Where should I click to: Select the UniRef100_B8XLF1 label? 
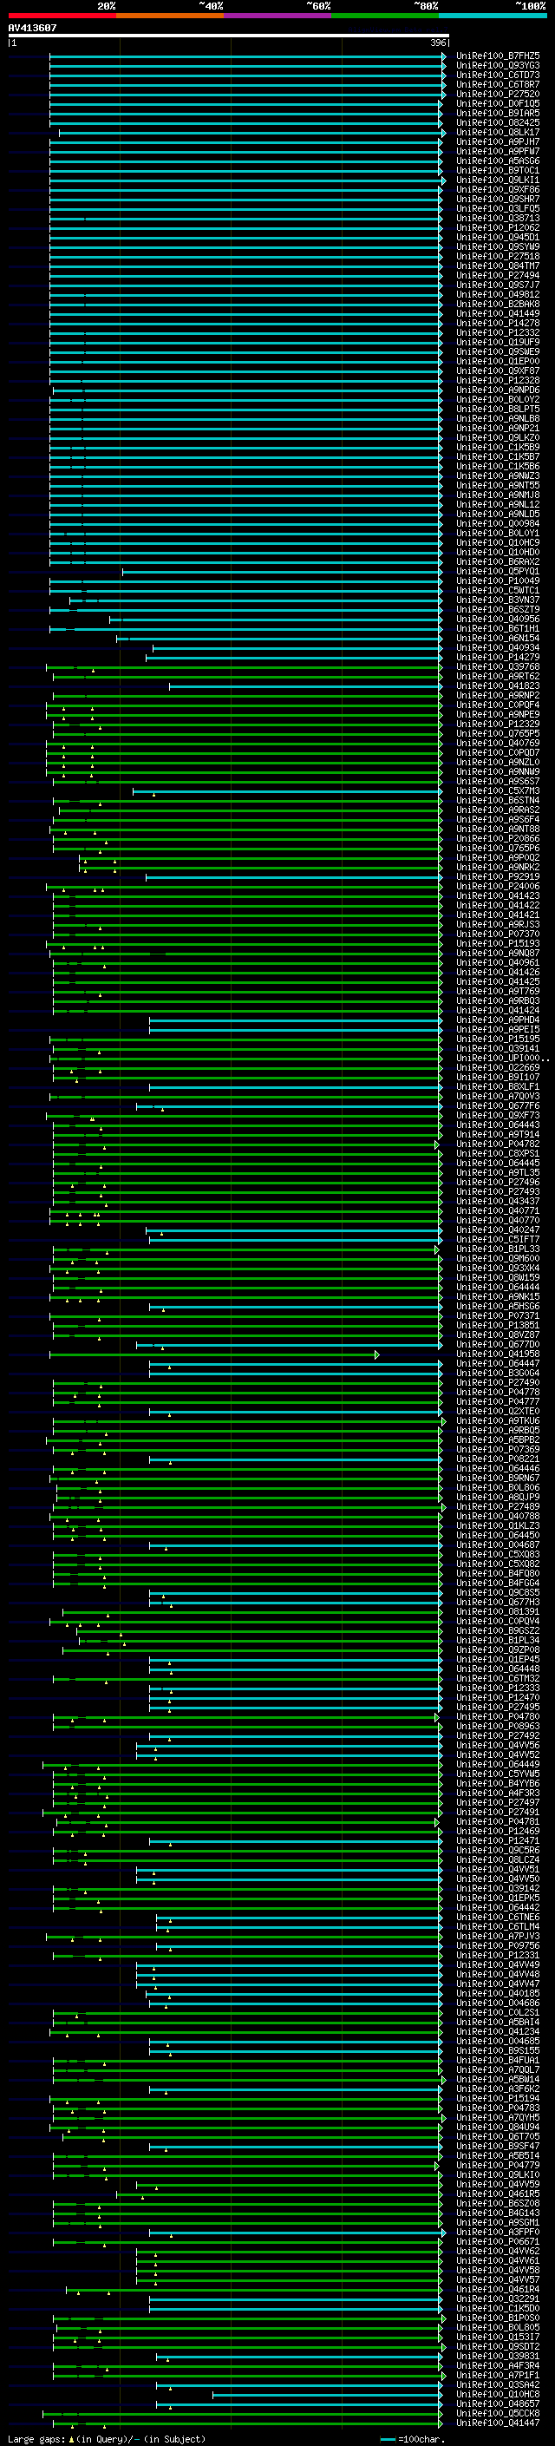tap(498, 1086)
